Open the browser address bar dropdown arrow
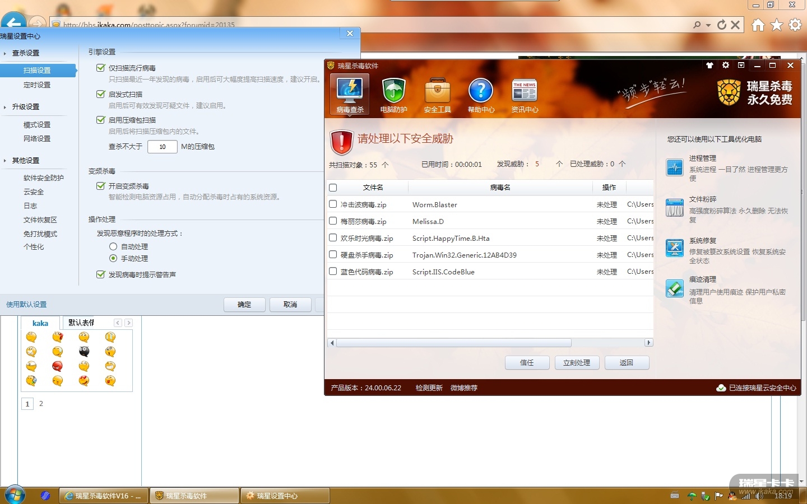 click(708, 25)
